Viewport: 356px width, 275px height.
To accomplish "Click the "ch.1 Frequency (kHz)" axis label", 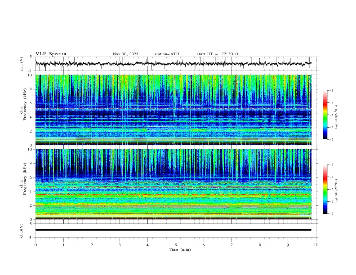I will [23, 110].
